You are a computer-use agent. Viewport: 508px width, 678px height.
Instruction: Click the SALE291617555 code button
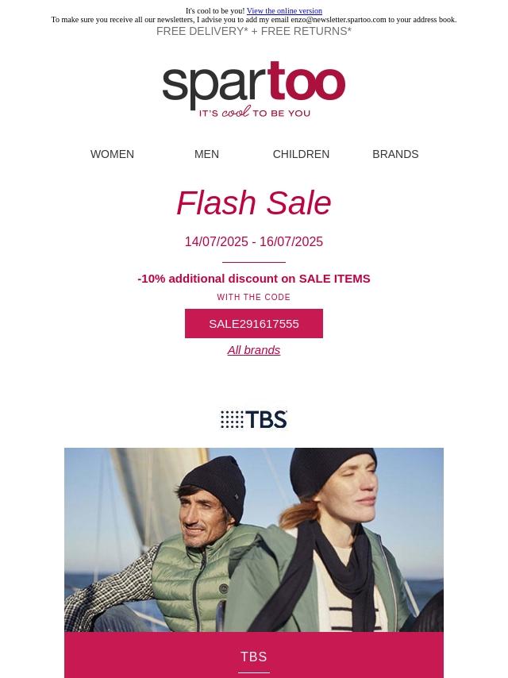click(x=254, y=323)
